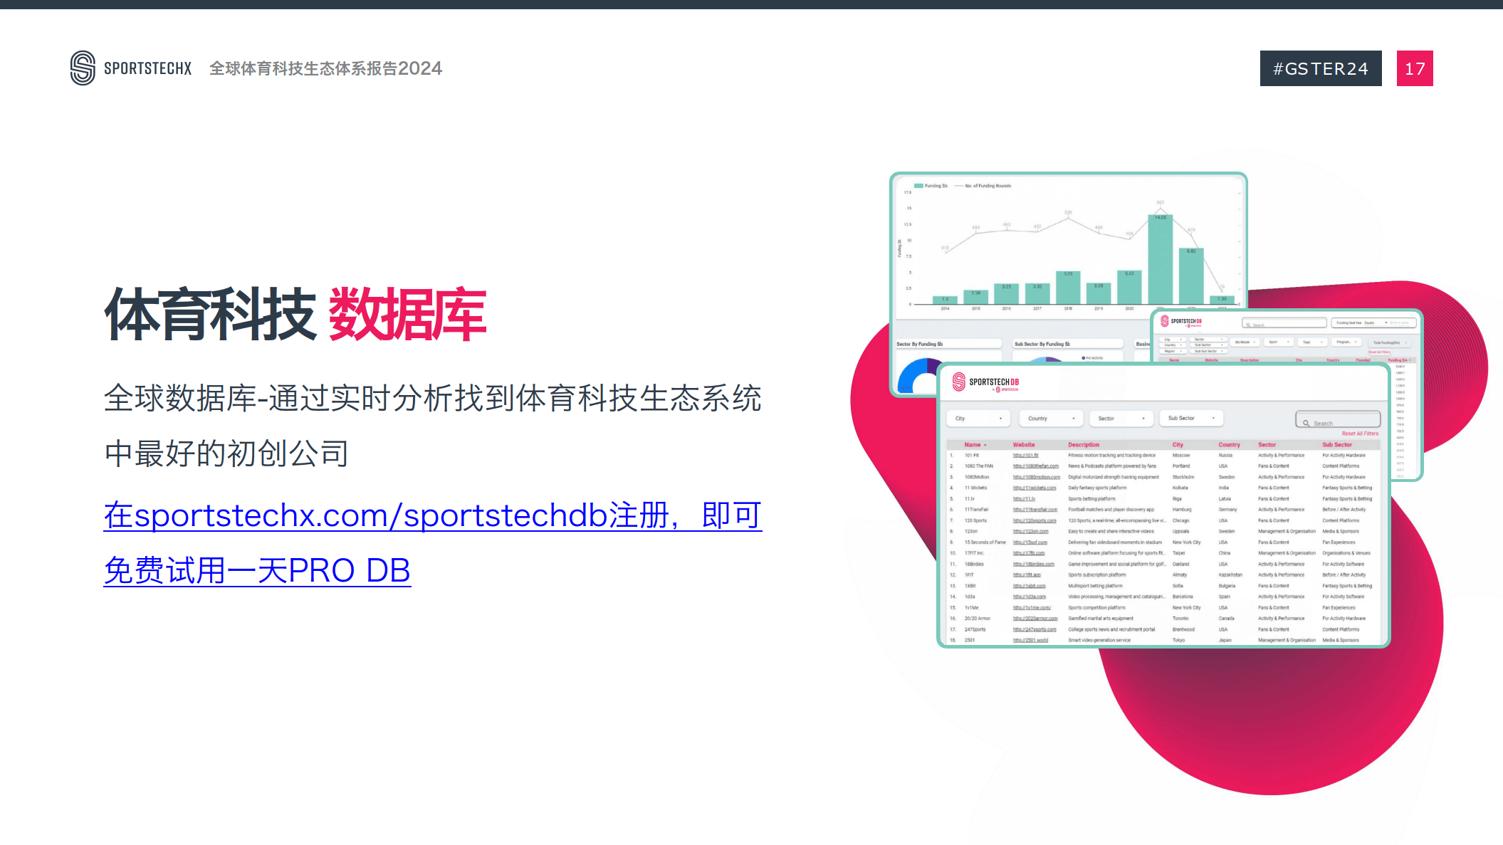Open the http://247sports.com link
Viewport: 1503px width, 845px height.
tap(1035, 630)
